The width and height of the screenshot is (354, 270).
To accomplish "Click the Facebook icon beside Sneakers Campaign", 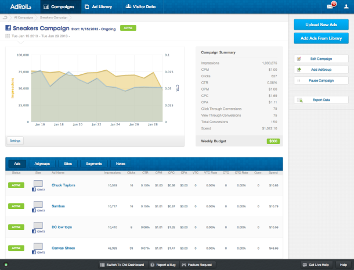I will 8,28.
